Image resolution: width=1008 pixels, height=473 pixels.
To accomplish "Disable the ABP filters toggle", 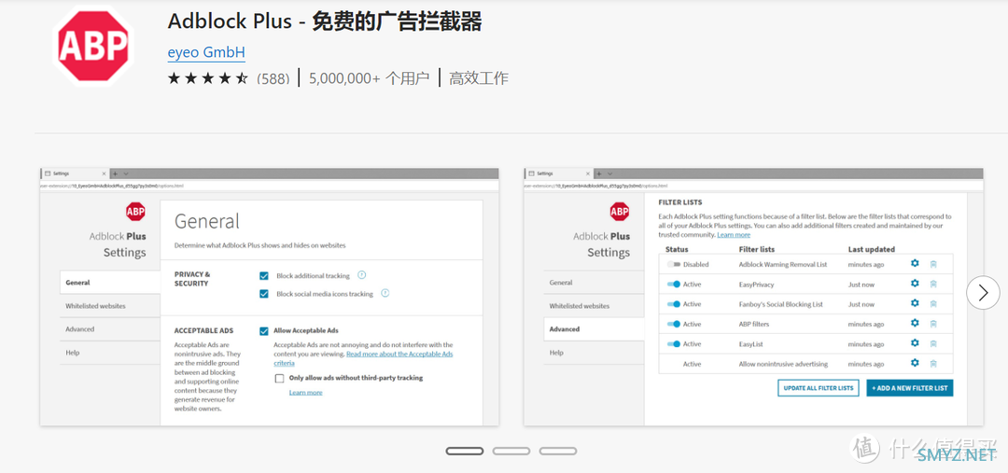I will click(x=673, y=324).
